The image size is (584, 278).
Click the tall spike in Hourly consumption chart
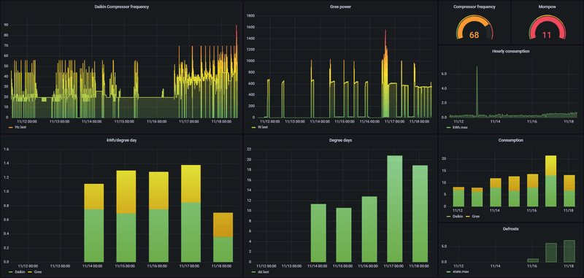click(477, 91)
